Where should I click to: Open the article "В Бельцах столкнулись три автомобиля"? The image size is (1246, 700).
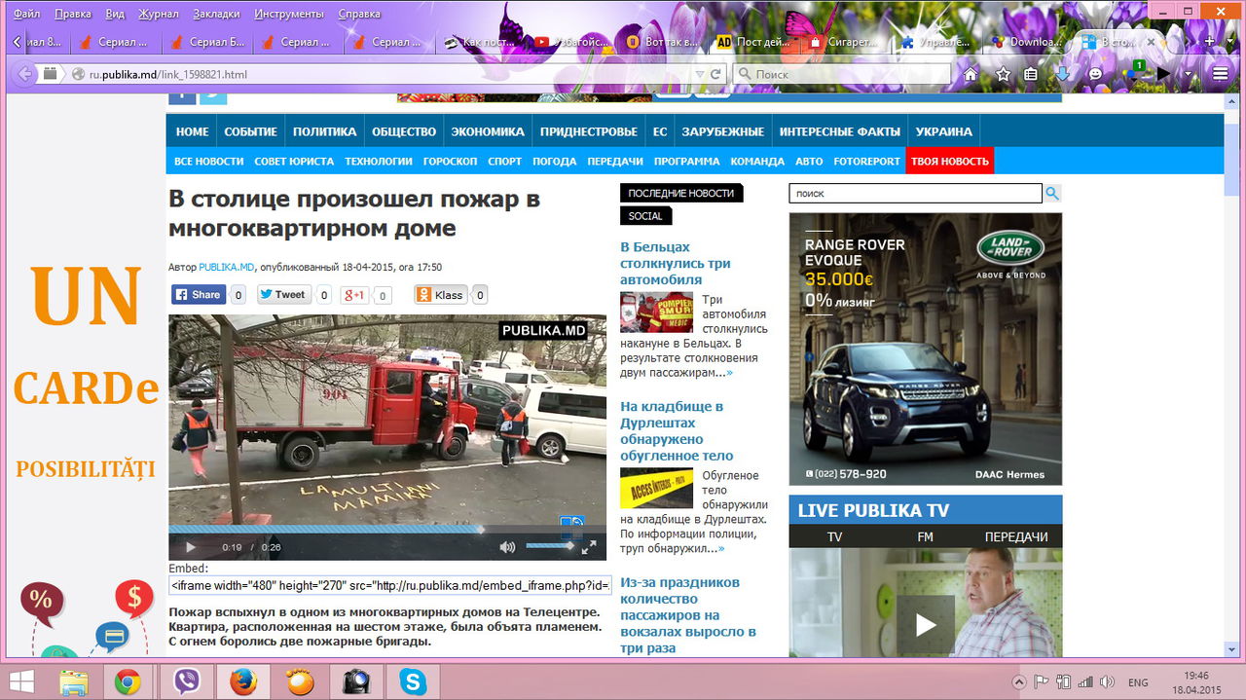676,263
